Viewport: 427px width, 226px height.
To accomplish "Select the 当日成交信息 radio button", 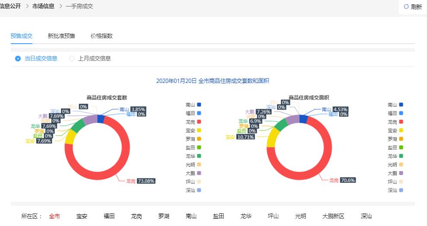I will 18,59.
